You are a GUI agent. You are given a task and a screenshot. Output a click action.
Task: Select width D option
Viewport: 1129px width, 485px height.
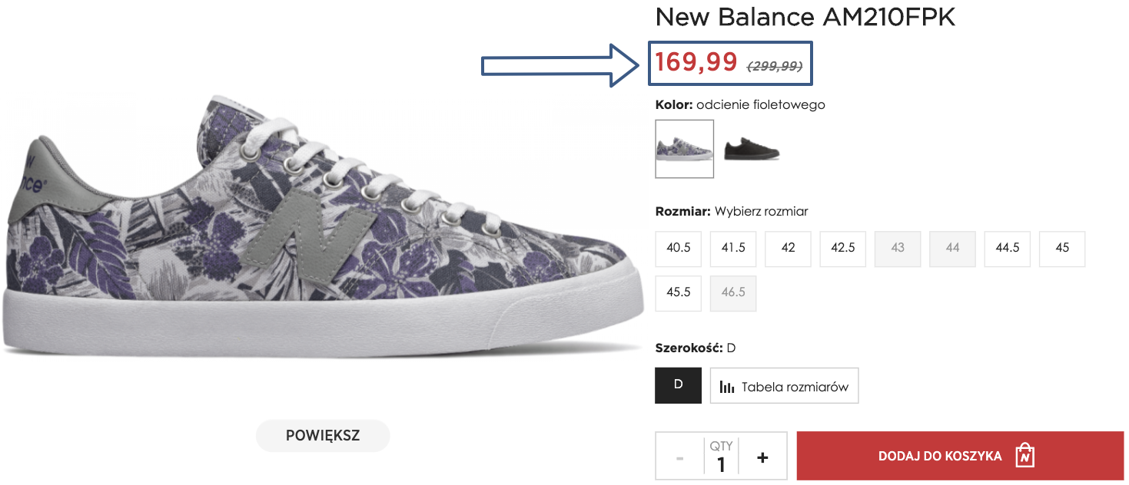(678, 385)
